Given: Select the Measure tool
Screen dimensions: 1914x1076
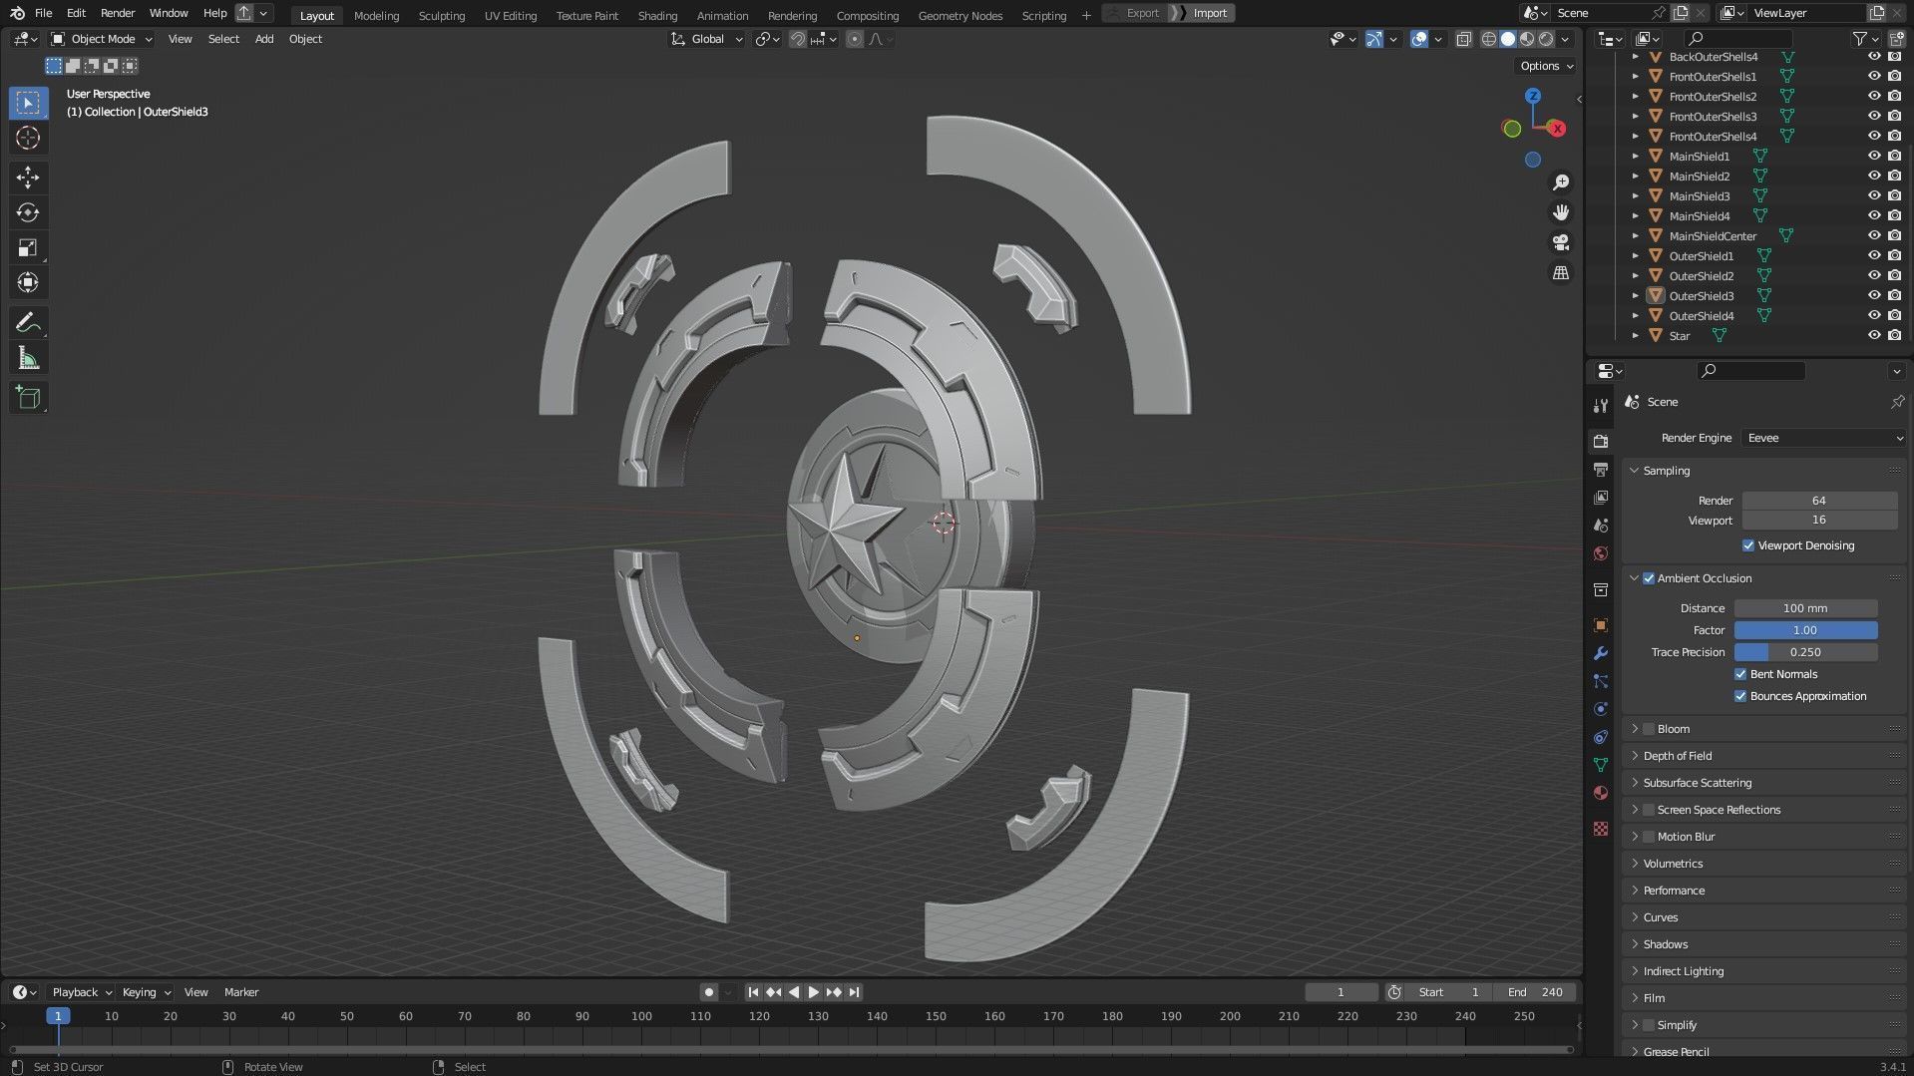Looking at the screenshot, I should 28,358.
